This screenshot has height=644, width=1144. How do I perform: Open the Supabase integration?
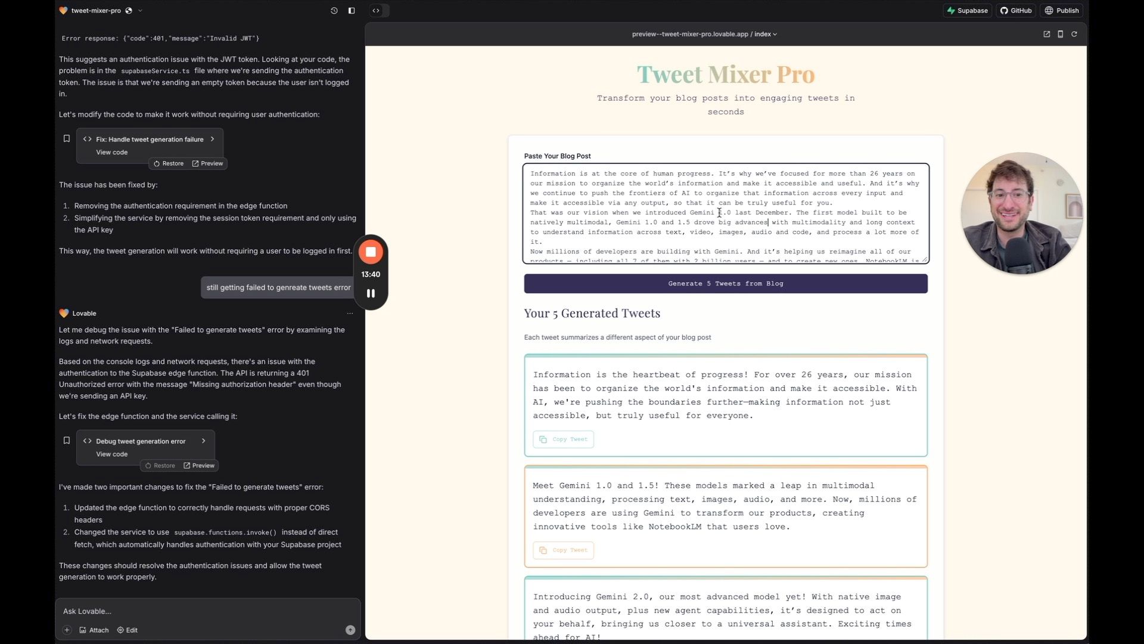(x=968, y=11)
